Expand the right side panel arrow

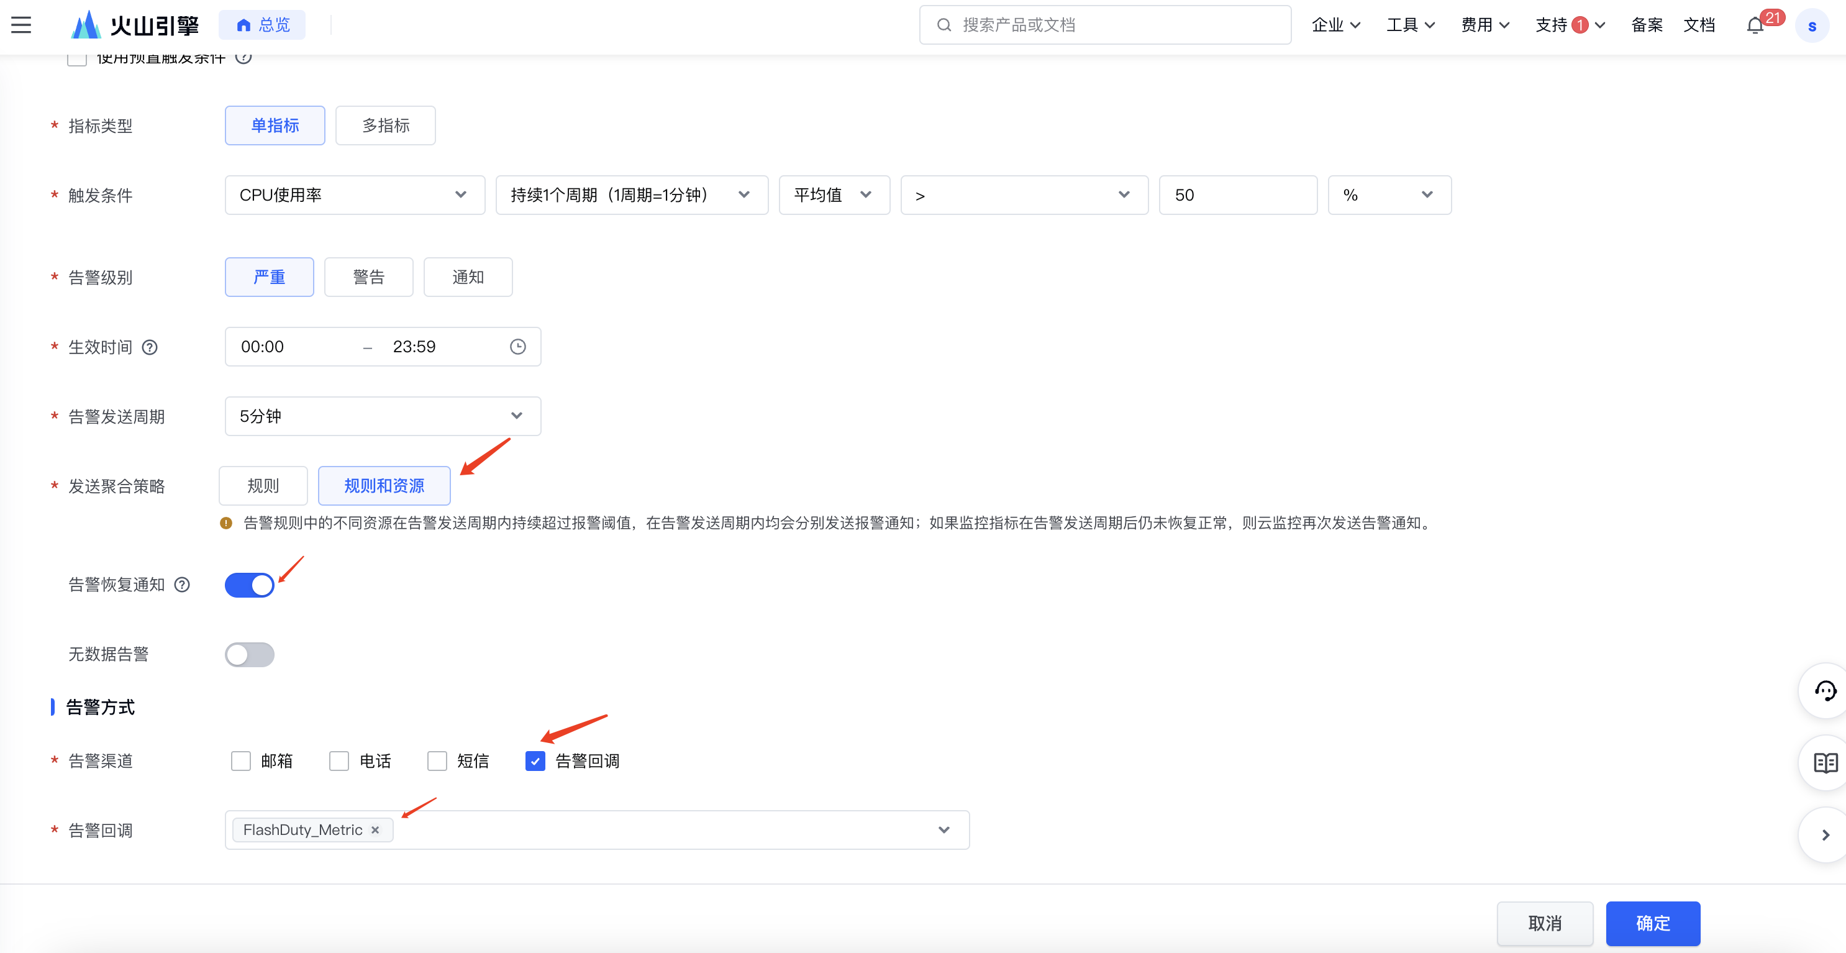coord(1826,835)
